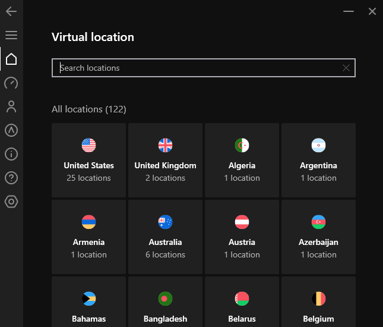Screen dimensions: 383x327
Task: Open the settings hexagon icon
Action: point(11,202)
